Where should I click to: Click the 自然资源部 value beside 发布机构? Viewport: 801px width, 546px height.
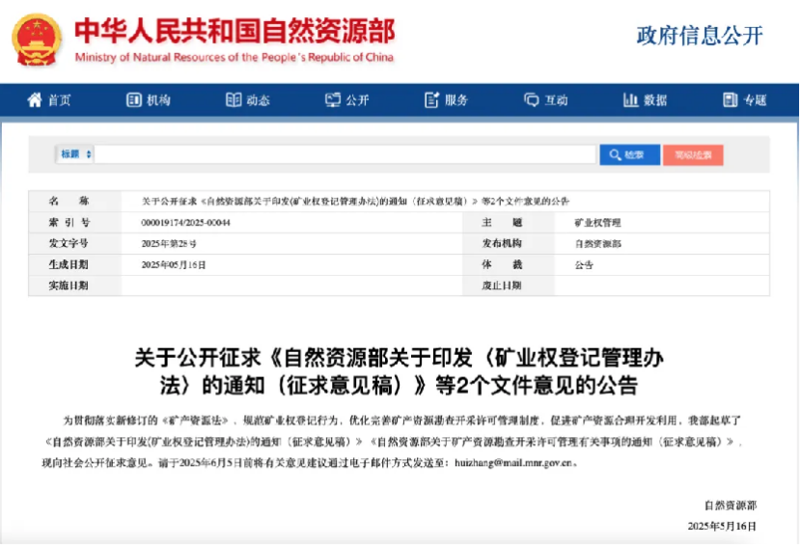pos(597,244)
